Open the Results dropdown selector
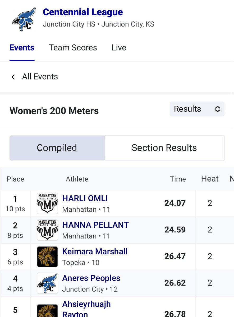This screenshot has height=317, width=234. click(x=197, y=109)
